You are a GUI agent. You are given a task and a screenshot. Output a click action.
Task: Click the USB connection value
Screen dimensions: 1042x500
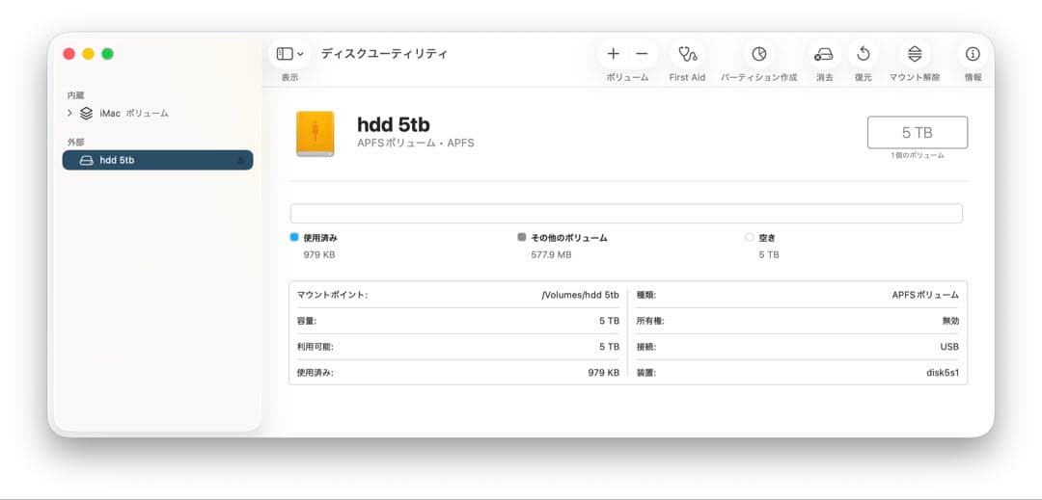949,347
